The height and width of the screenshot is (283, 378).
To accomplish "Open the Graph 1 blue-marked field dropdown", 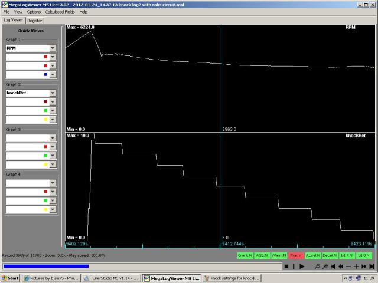I will (53, 75).
